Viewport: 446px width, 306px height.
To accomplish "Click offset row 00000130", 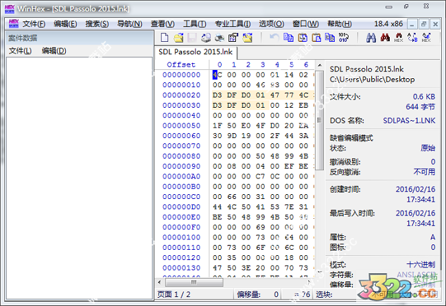I will (181, 268).
